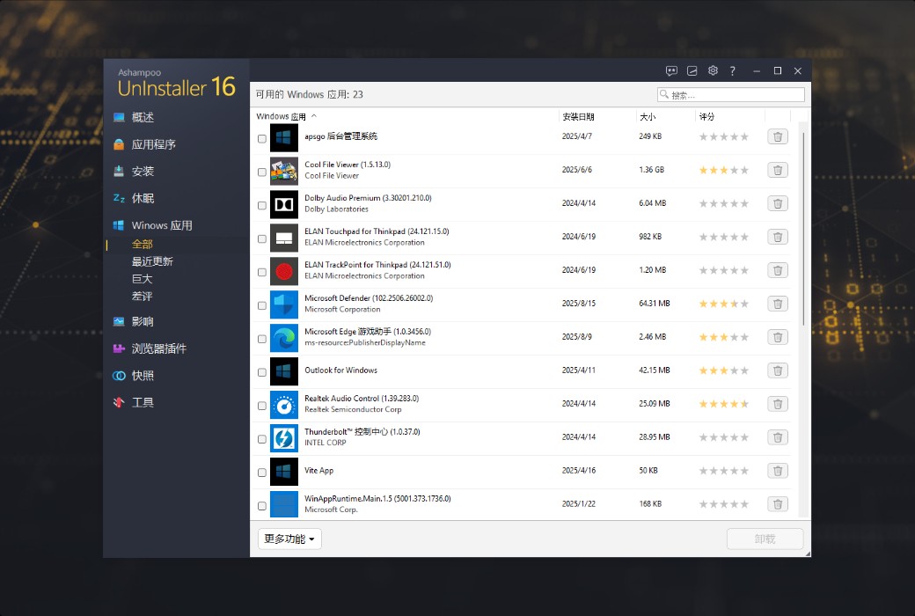Screen dimensions: 915x616
Task: Click the Cool File Viewer app icon
Action: click(x=284, y=171)
